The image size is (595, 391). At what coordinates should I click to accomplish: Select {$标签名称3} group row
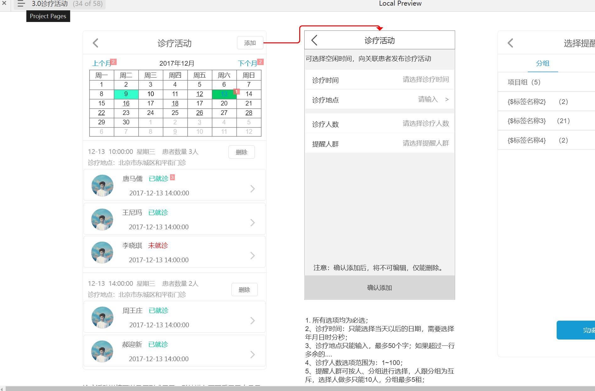click(546, 121)
